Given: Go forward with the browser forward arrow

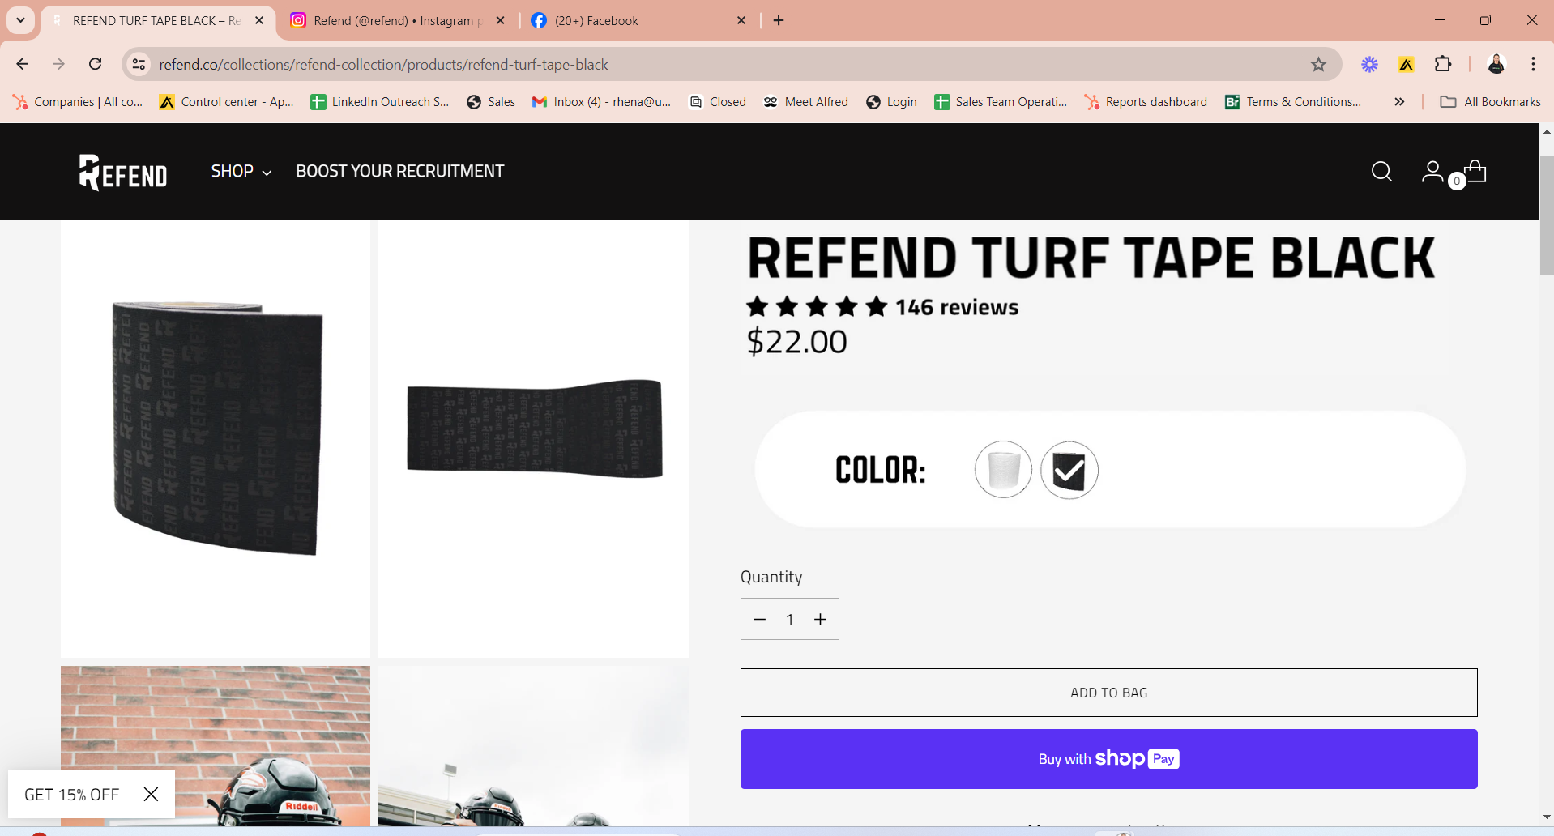Looking at the screenshot, I should [x=58, y=64].
